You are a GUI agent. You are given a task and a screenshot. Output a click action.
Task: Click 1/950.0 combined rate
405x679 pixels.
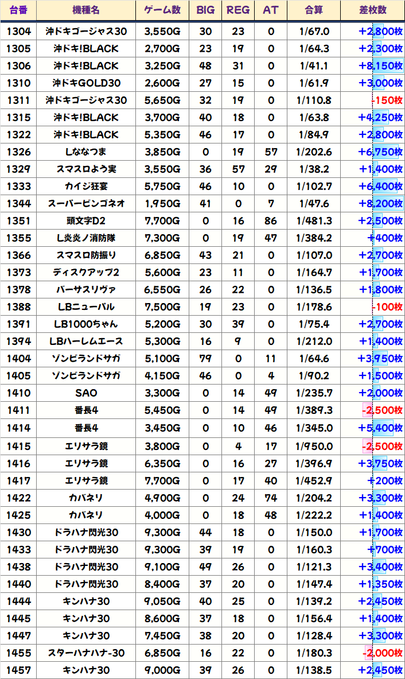click(314, 446)
